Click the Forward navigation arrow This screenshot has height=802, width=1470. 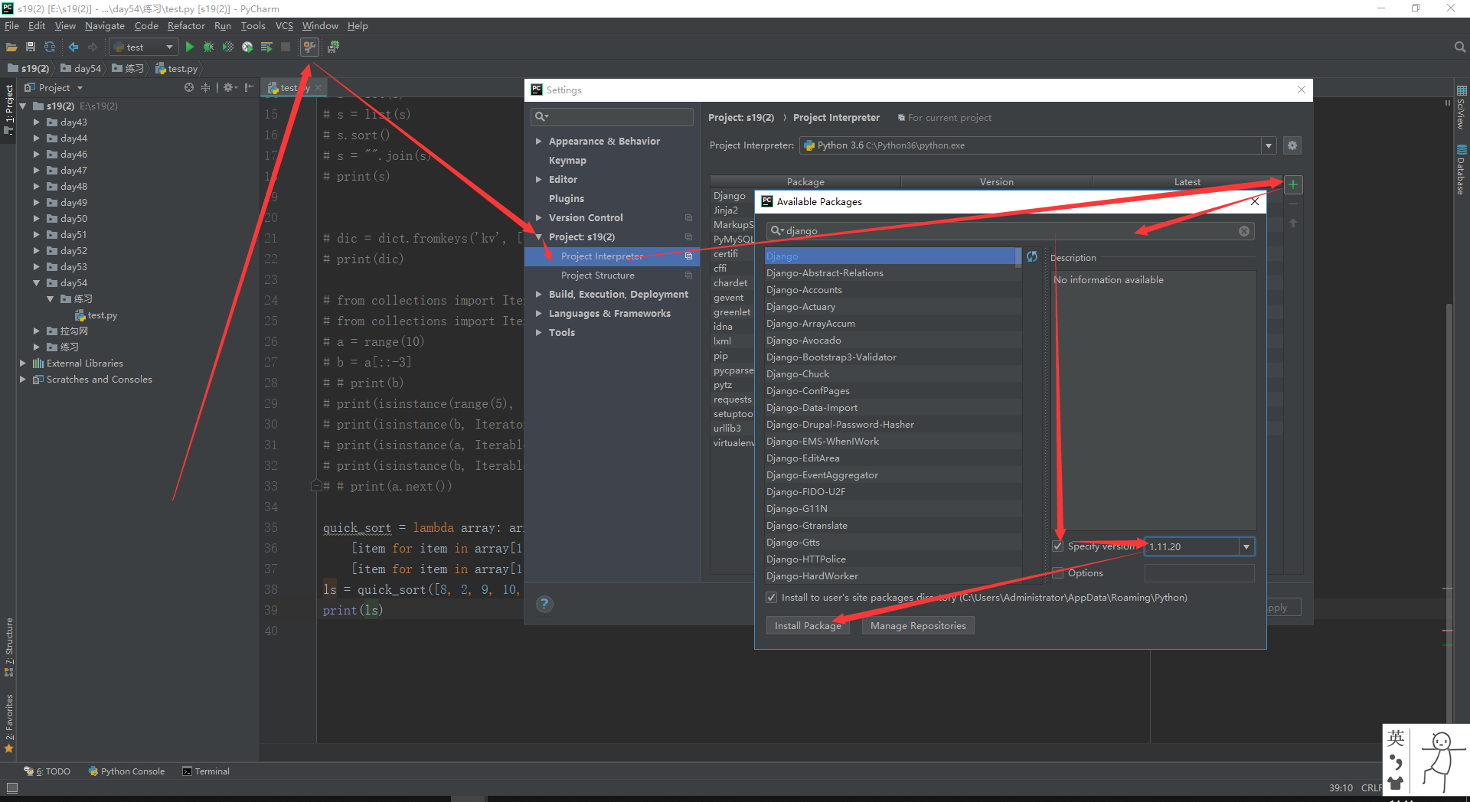pos(93,47)
